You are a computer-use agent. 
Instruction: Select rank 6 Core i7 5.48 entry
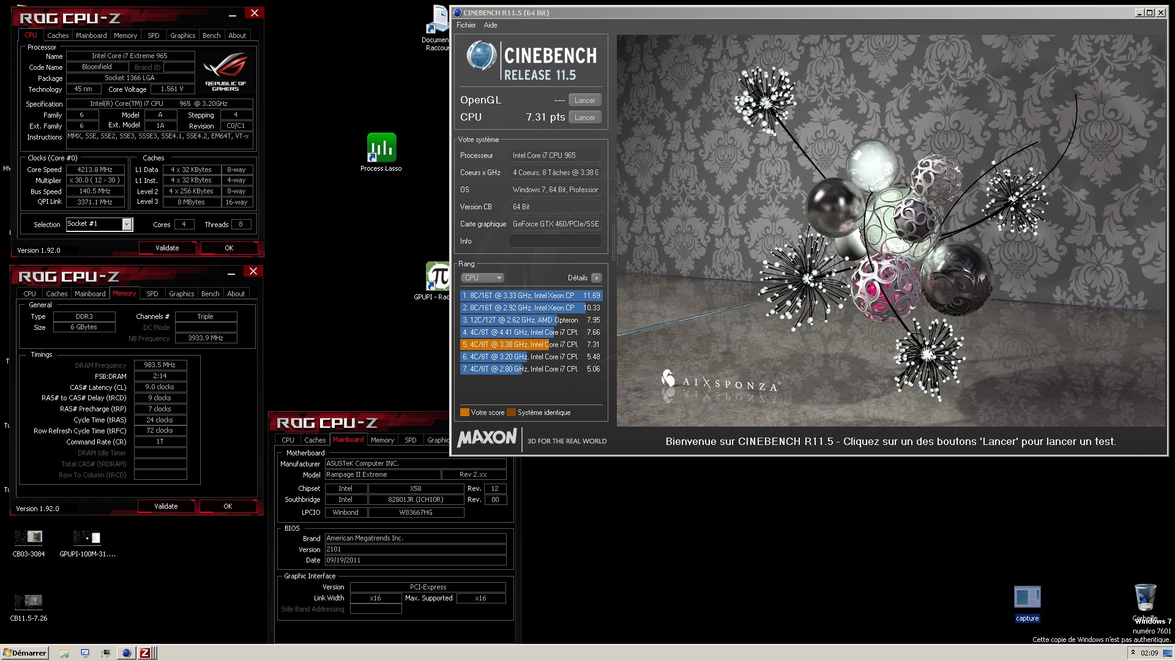531,357
